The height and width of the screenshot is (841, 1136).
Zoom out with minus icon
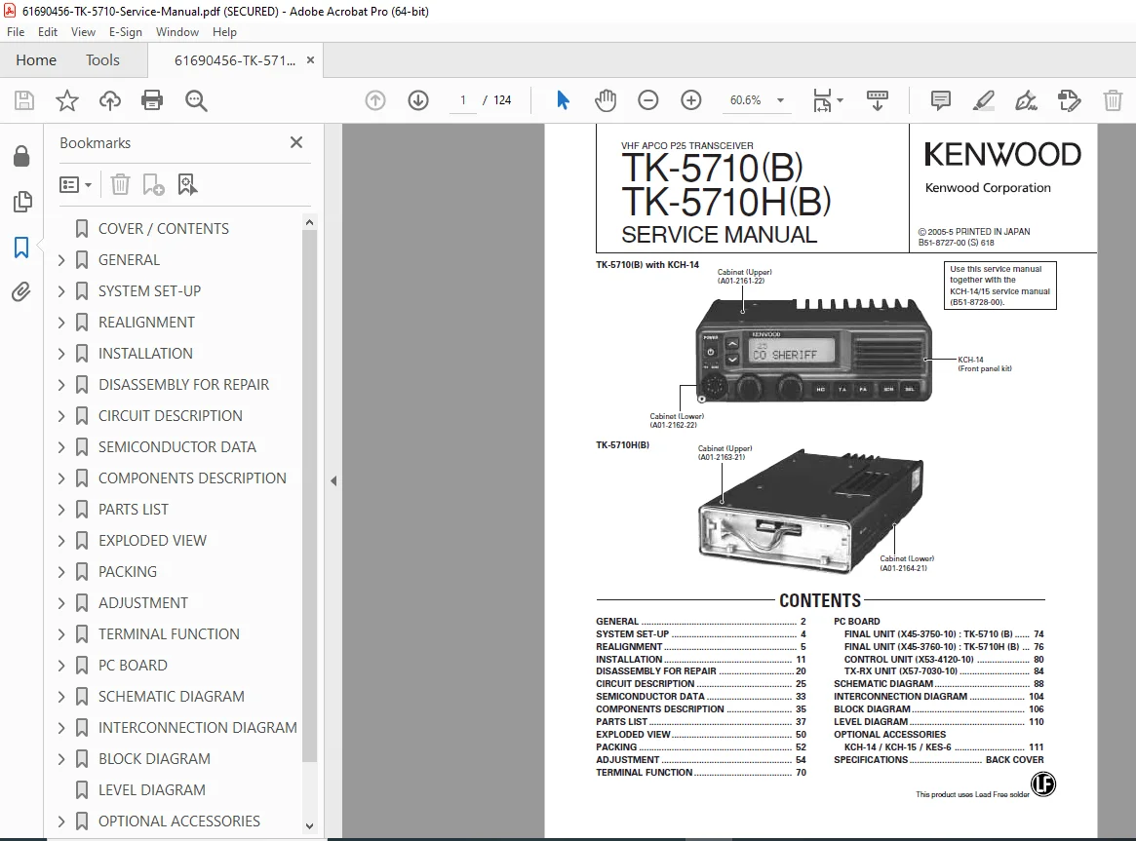(x=647, y=100)
